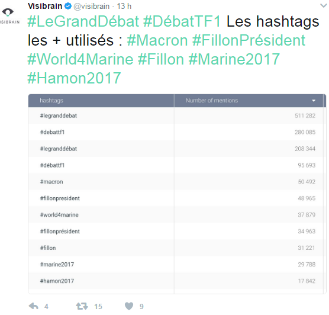Open the @visibrain handle link
This screenshot has width=329, height=315.
click(92, 7)
